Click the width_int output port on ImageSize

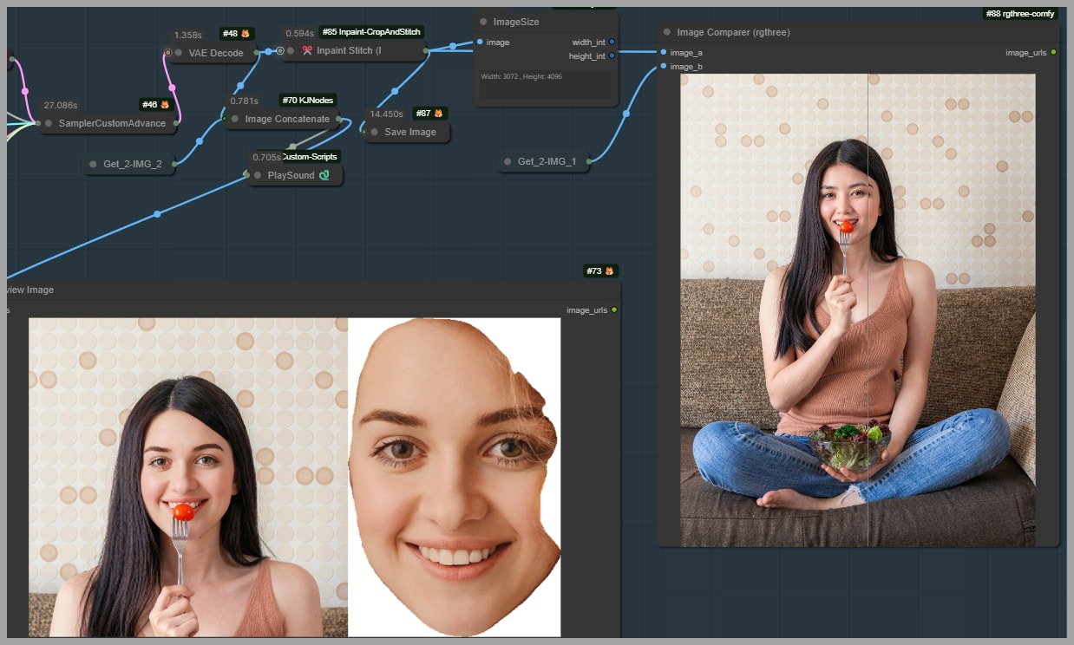tap(612, 42)
